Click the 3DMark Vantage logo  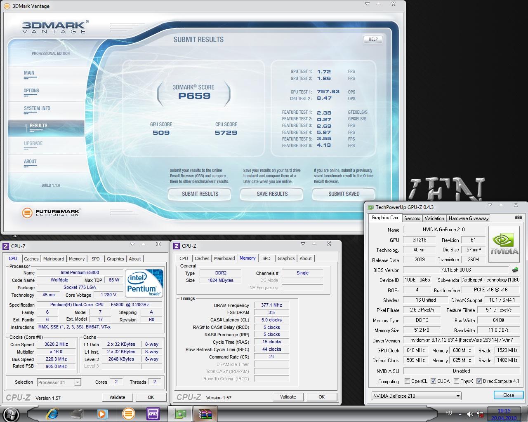[x=55, y=28]
